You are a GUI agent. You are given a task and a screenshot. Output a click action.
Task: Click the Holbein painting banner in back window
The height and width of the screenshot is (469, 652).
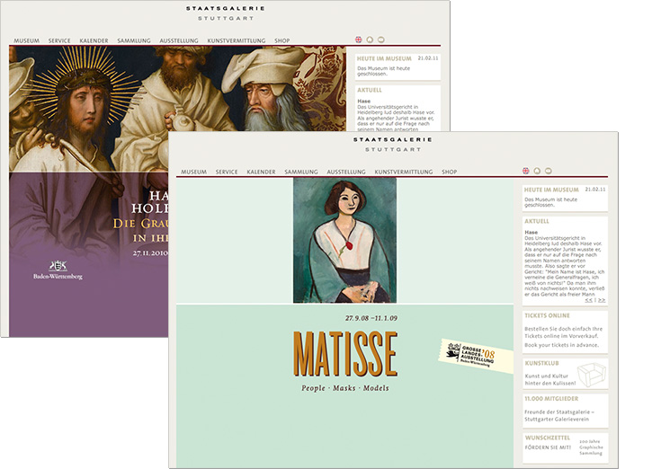(x=177, y=109)
